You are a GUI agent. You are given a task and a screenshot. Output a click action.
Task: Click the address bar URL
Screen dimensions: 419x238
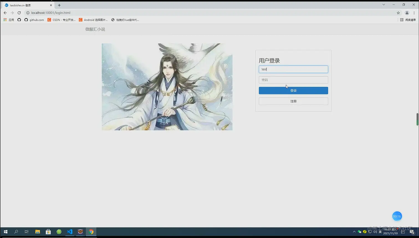pos(51,13)
